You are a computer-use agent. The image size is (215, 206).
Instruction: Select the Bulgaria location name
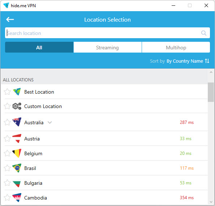click(x=33, y=183)
